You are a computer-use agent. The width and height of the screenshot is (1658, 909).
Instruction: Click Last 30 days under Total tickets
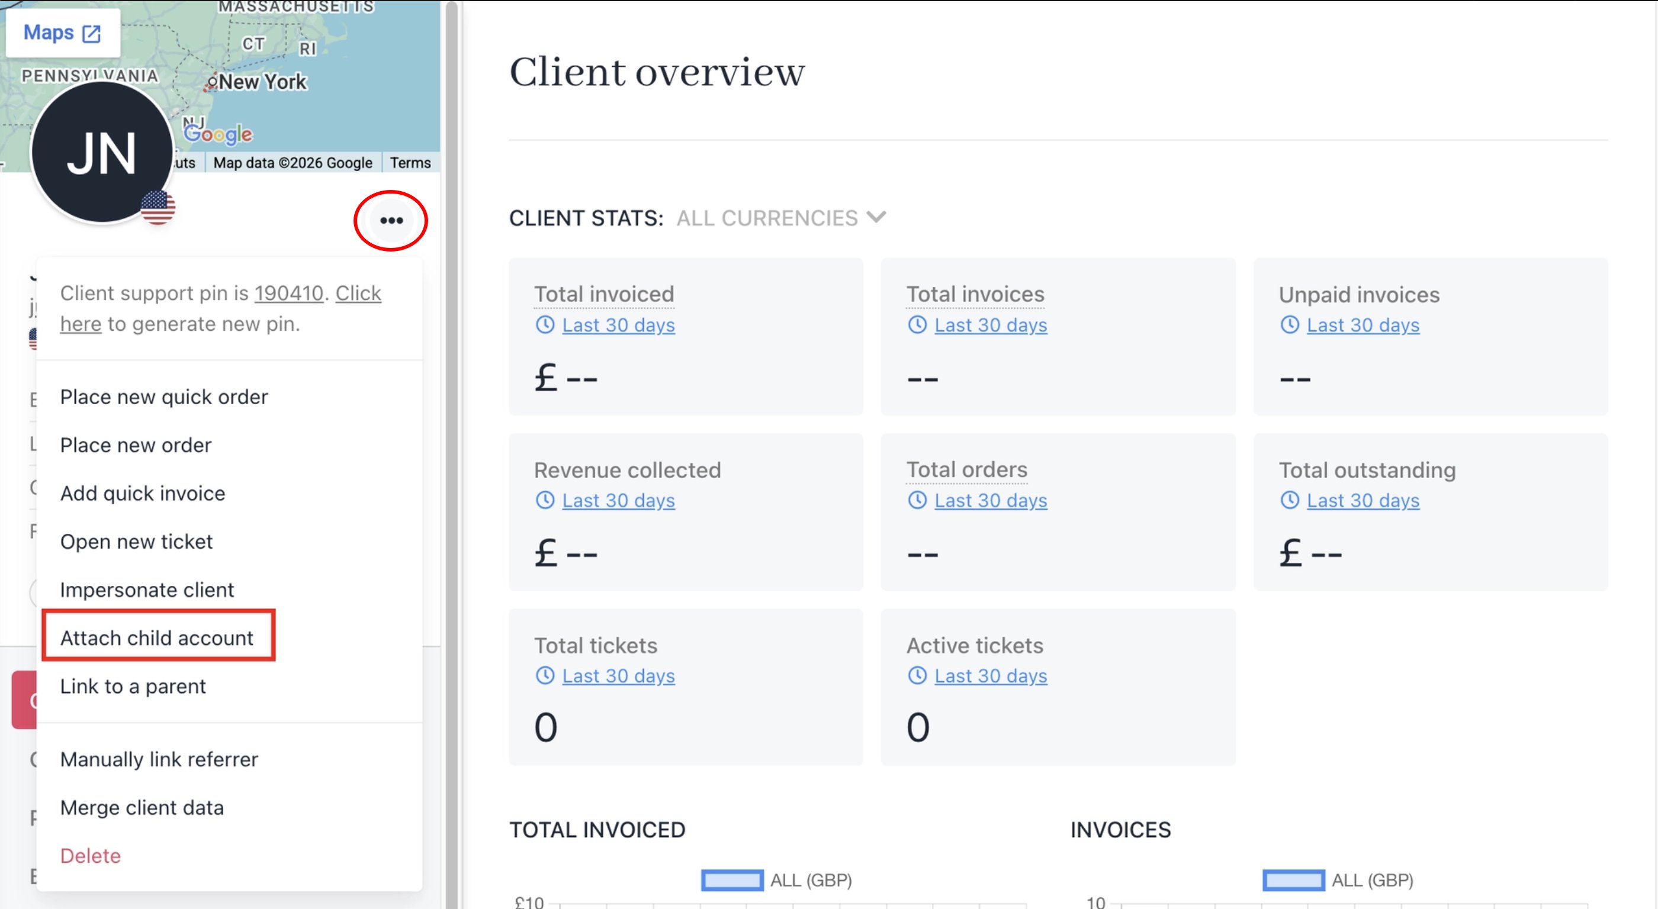[618, 676]
